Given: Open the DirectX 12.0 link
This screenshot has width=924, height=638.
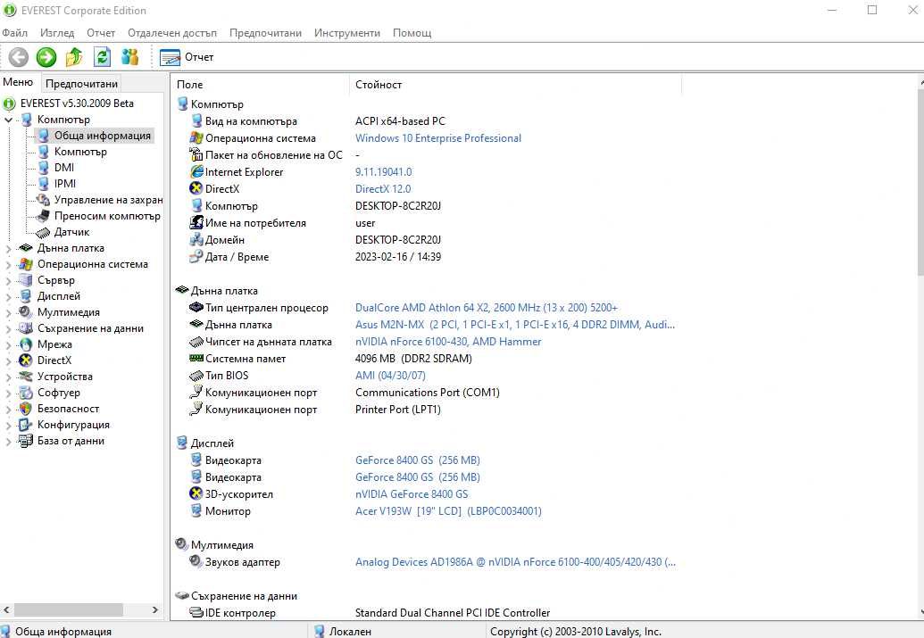Looking at the screenshot, I should [x=383, y=189].
